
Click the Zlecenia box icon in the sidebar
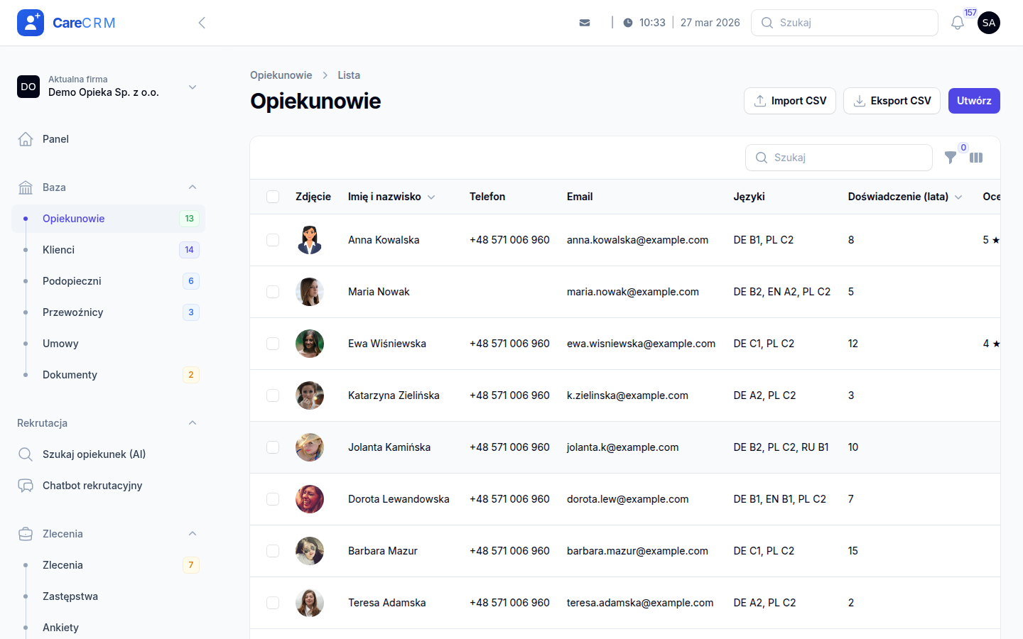[x=26, y=533]
